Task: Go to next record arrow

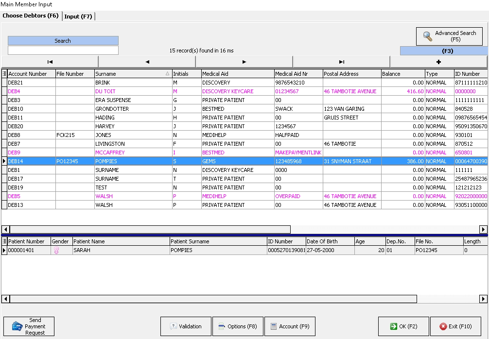Action: [244, 62]
